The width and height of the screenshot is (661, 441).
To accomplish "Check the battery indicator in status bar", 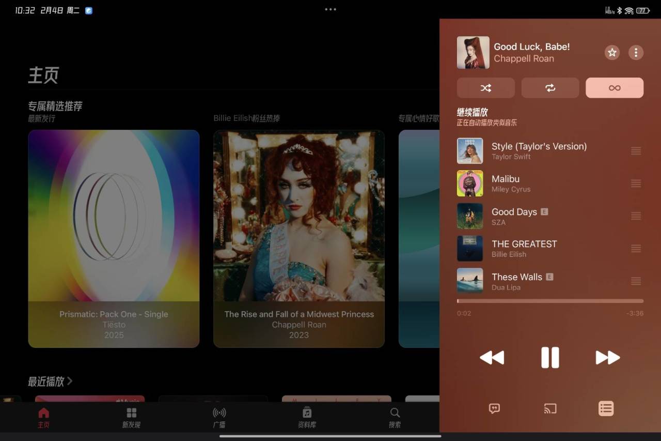I will click(642, 10).
